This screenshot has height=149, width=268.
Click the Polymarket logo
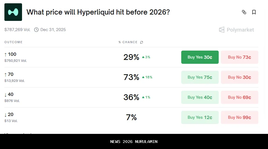coord(236,30)
